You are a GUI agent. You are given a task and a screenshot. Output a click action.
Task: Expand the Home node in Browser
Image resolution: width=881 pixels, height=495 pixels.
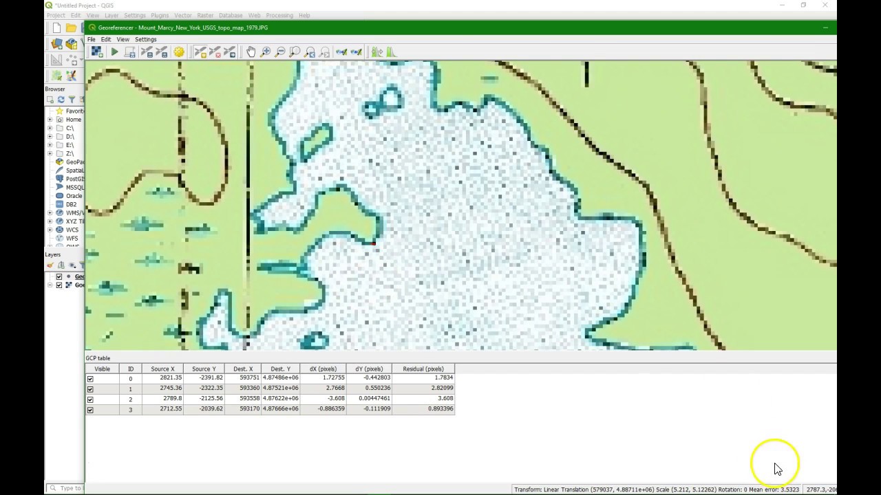(50, 120)
